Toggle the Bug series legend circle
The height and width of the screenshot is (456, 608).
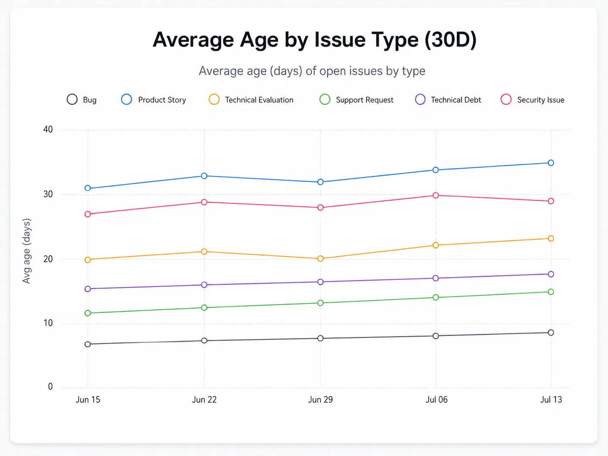72,99
